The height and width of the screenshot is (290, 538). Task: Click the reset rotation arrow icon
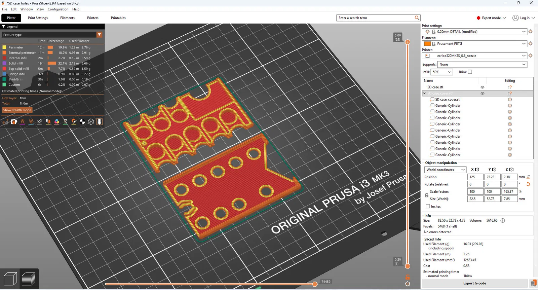pos(528,184)
